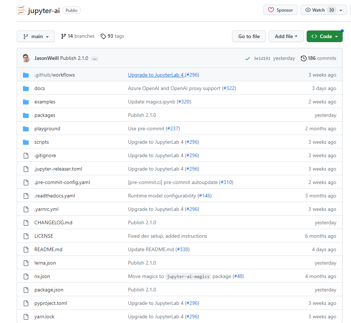Click the file icon for .jupyter-releaser.toml

26,169
